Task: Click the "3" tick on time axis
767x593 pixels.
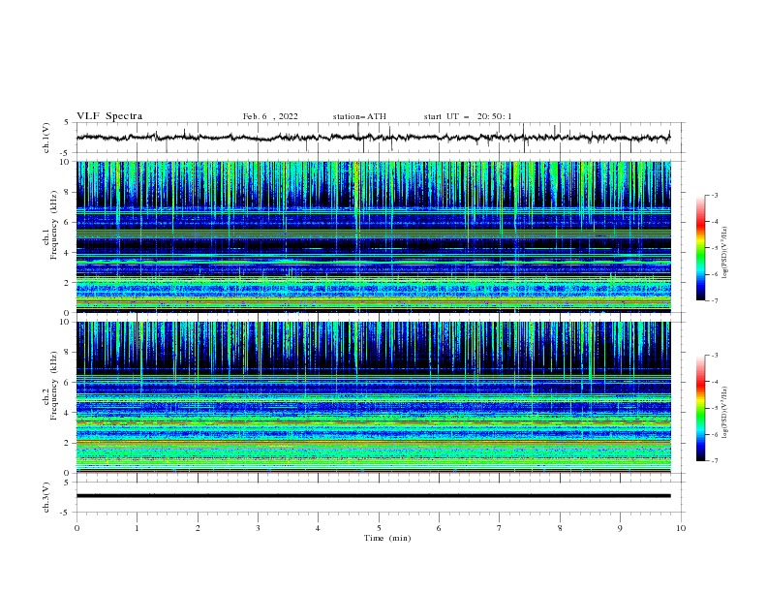Action: click(x=258, y=528)
